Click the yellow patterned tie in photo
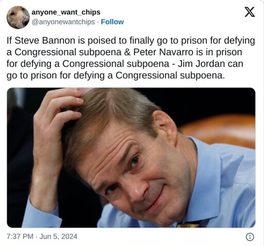 tap(188, 225)
